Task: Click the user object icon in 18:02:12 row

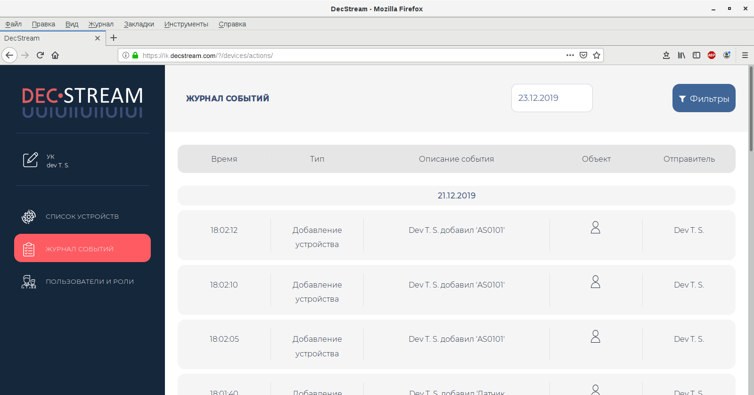Action: tap(596, 227)
